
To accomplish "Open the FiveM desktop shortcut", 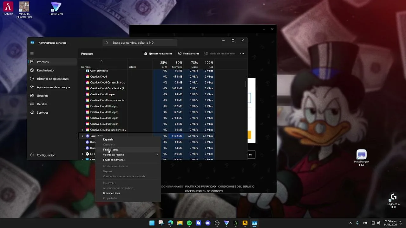I will pos(8,9).
